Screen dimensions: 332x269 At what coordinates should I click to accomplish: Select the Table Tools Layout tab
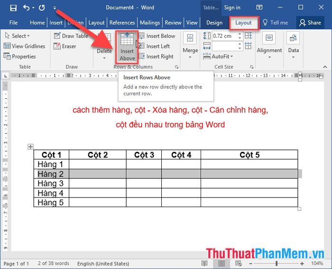[x=243, y=23]
